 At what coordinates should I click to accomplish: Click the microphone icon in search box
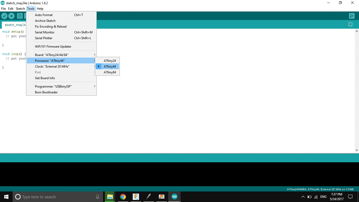[x=98, y=197]
